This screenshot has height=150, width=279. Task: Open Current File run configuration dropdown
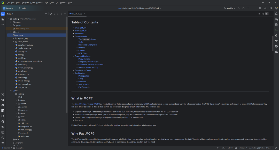pos(229,8)
